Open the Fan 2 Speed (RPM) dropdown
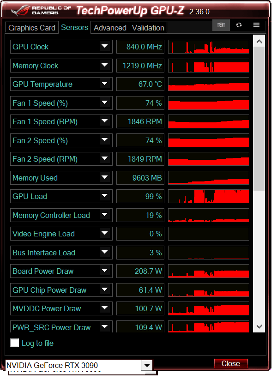Image resolution: width=277 pixels, height=386 pixels. click(105, 159)
